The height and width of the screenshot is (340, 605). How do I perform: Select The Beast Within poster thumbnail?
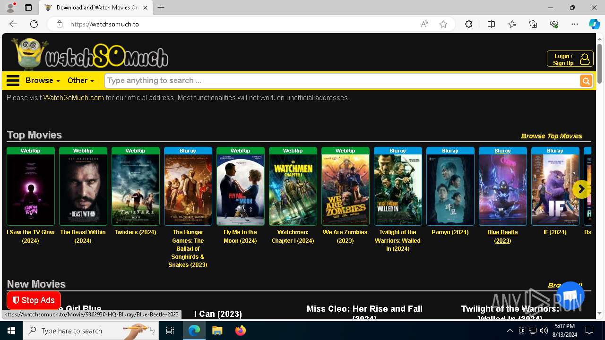83,190
